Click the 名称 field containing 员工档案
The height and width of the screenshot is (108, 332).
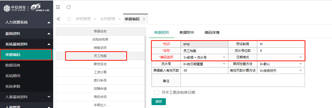click(x=204, y=51)
